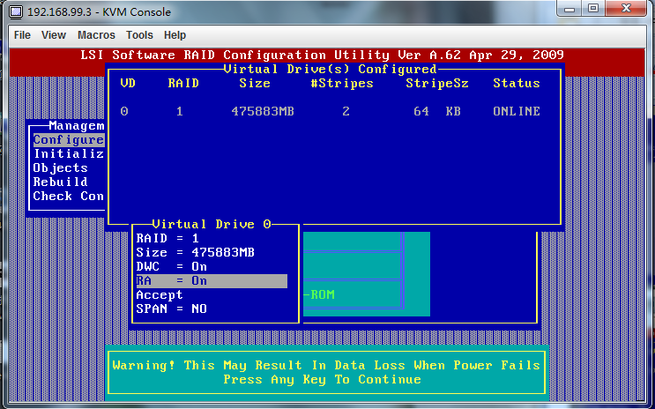Image resolution: width=655 pixels, height=409 pixels.
Task: Maximize the KVM Console window
Action: pos(593,8)
